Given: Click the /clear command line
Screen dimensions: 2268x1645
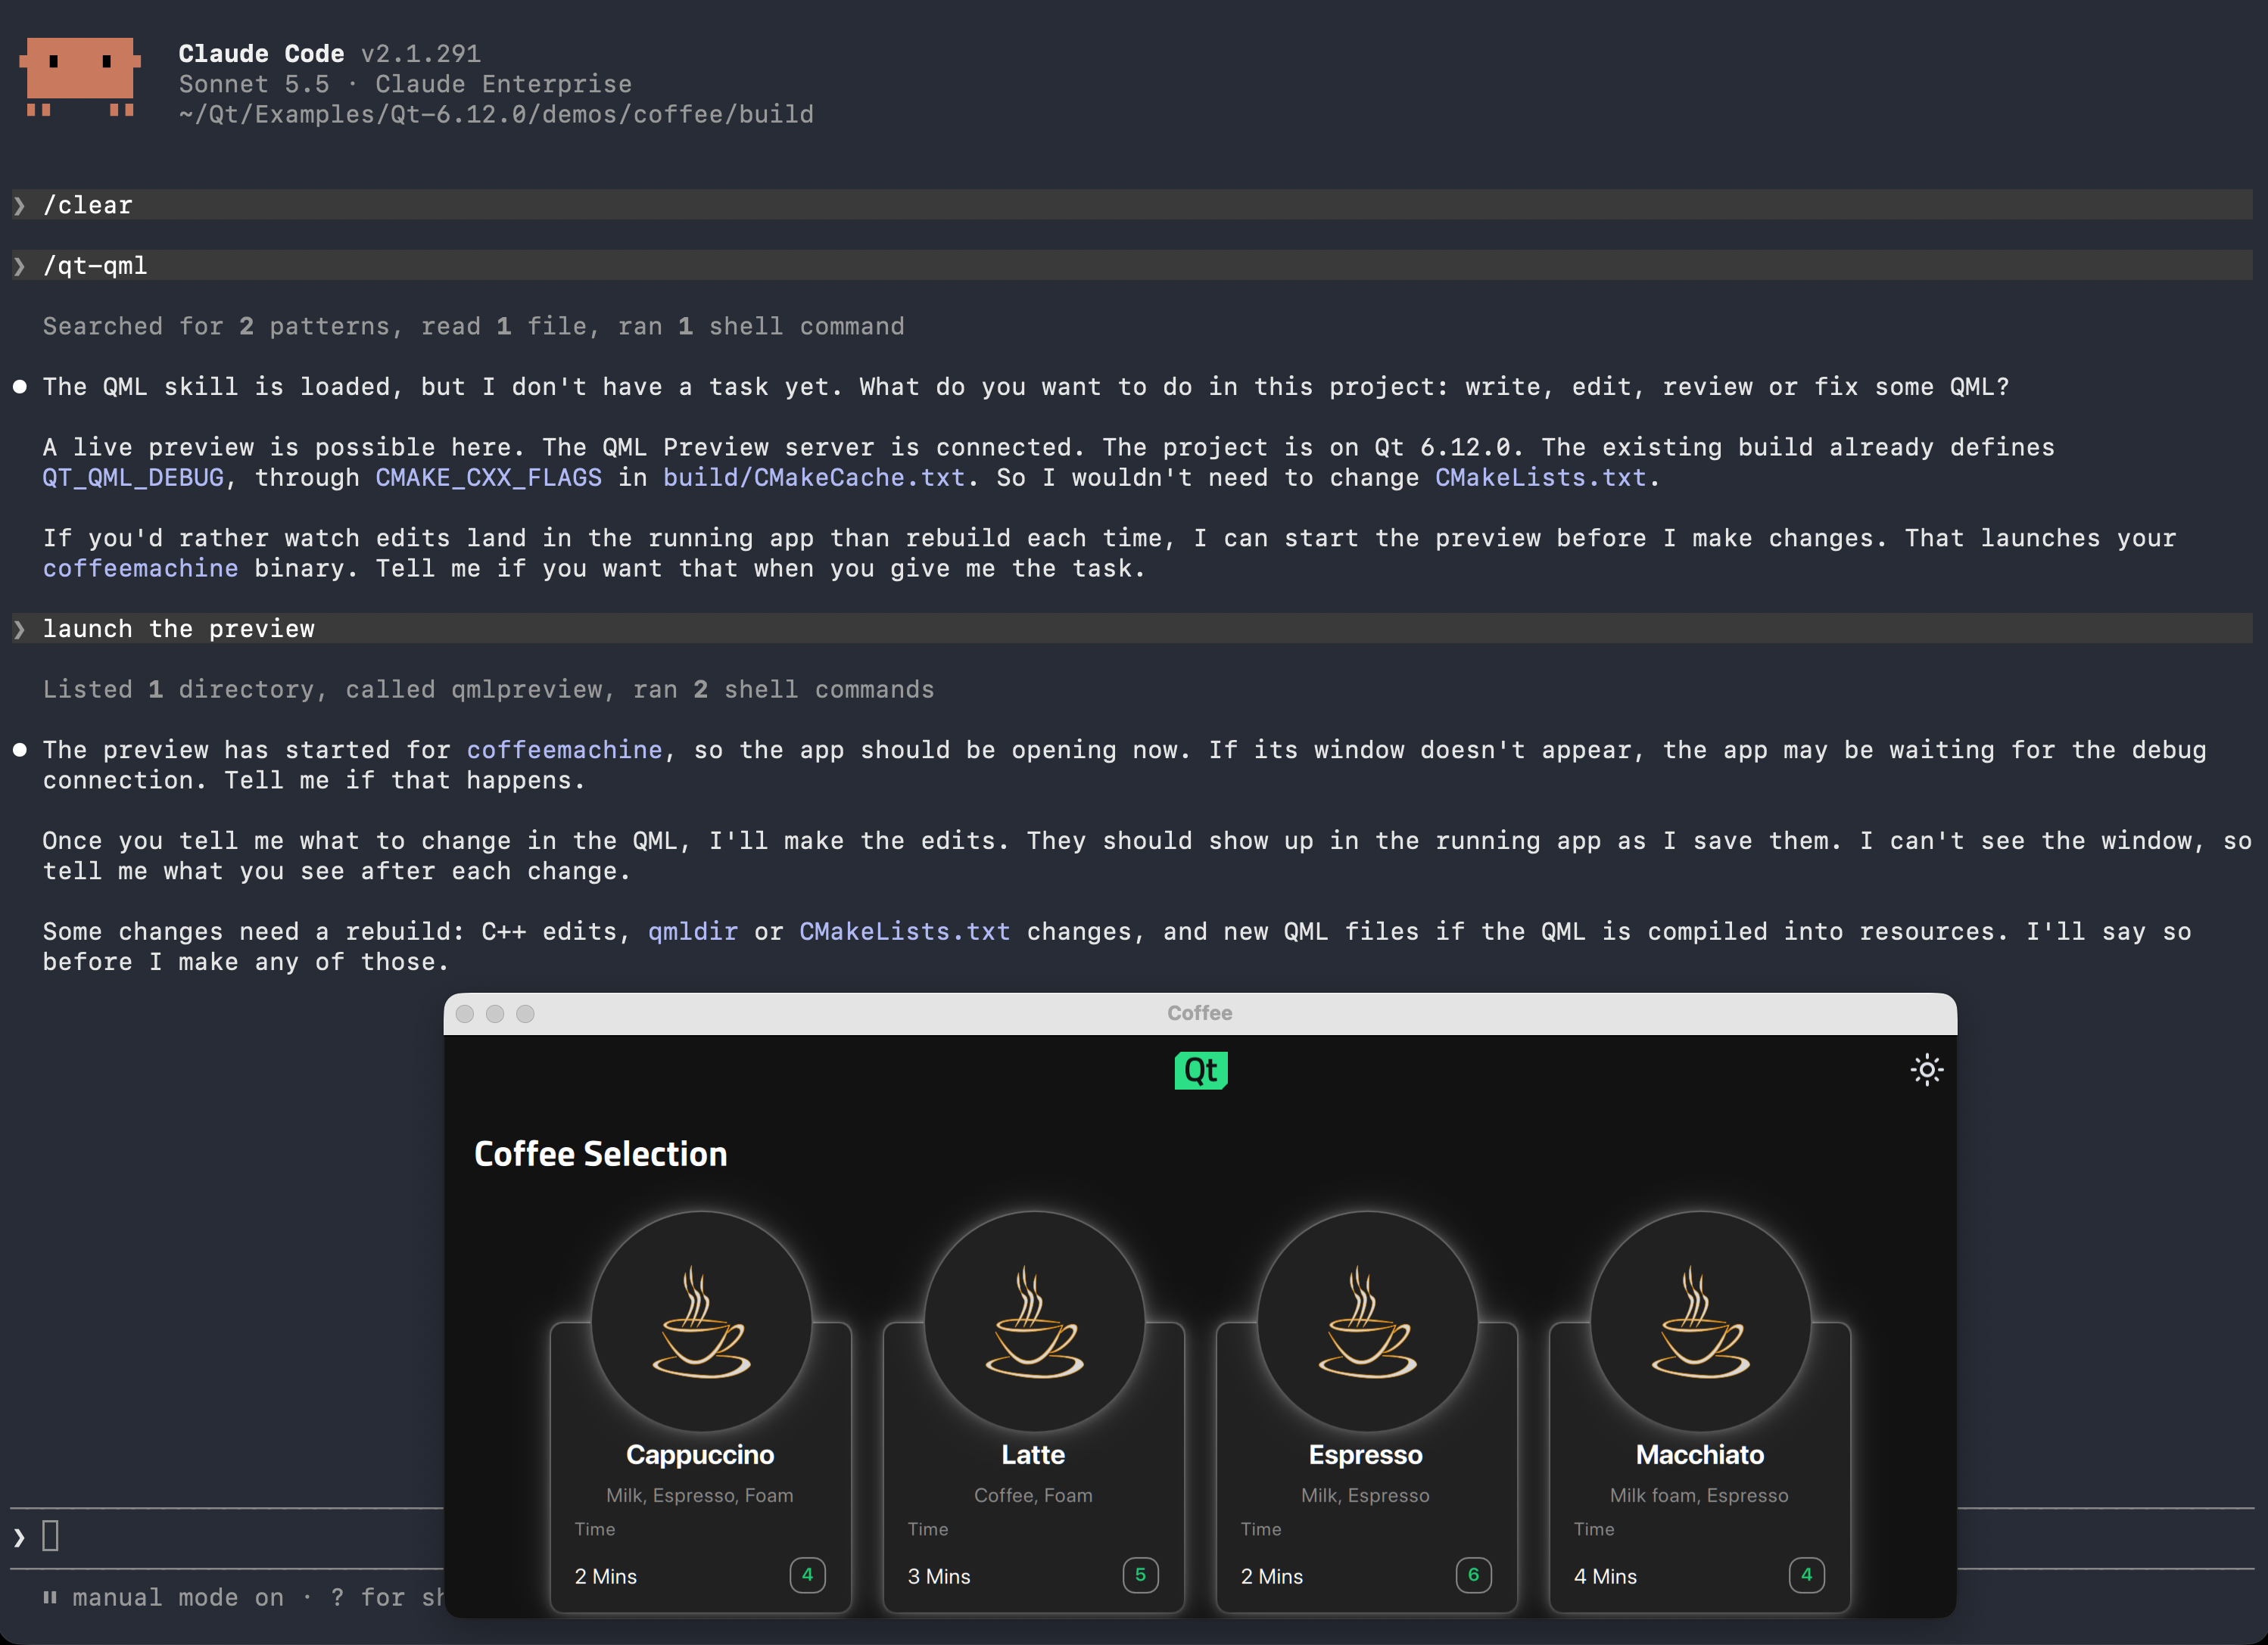Looking at the screenshot, I should tap(1131, 205).
